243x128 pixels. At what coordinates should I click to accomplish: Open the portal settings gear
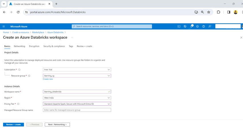(x=197, y=27)
